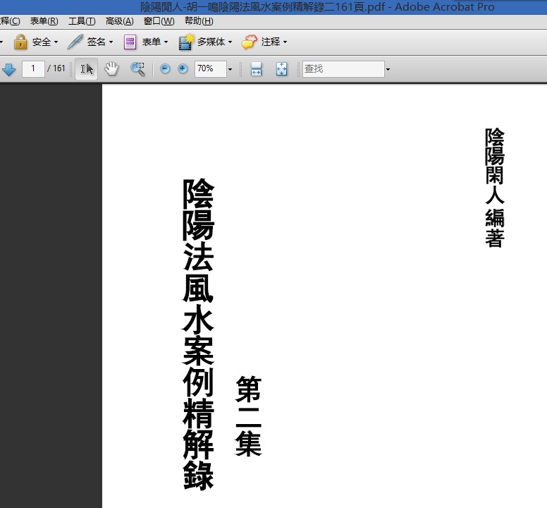Image resolution: width=547 pixels, height=508 pixels.
Task: Click the Forms icon
Action: [x=130, y=42]
